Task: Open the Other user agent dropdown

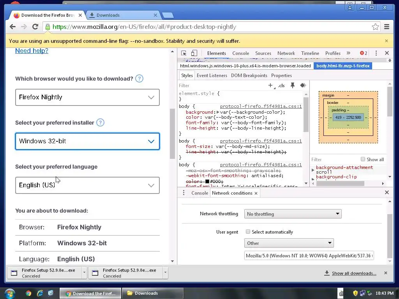Action: tap(289, 243)
